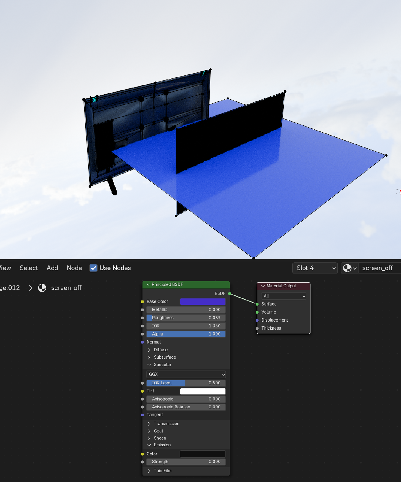Toggle the Use Nodes checkbox

[x=93, y=268]
